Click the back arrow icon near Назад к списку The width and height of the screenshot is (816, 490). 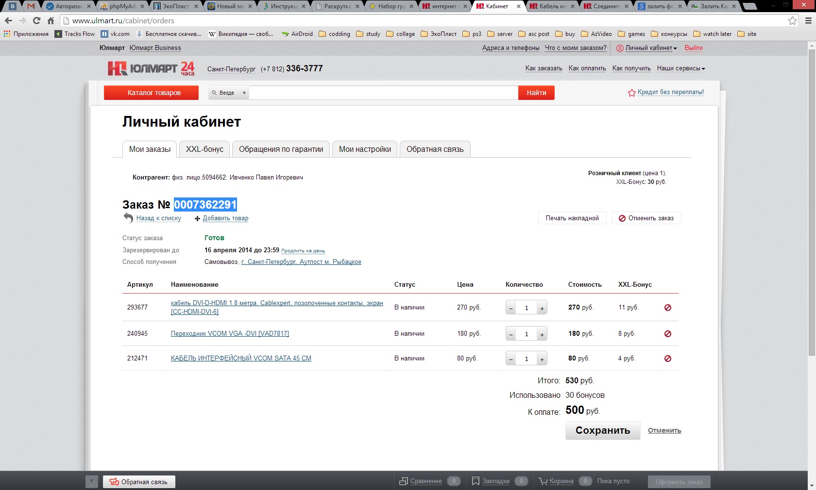pyautogui.click(x=128, y=218)
